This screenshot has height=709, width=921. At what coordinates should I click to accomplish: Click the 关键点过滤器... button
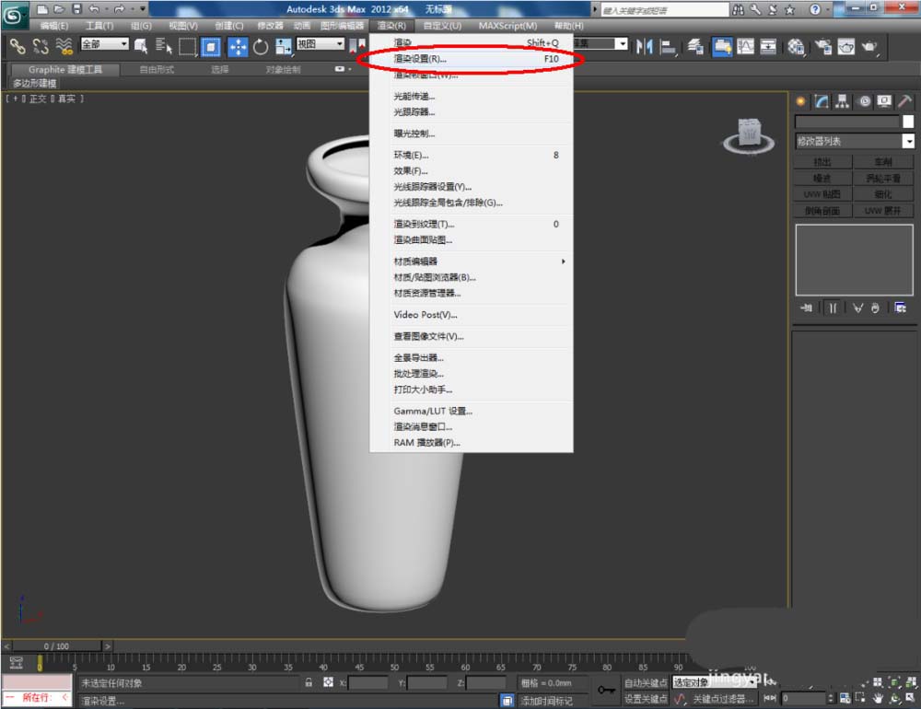point(722,699)
